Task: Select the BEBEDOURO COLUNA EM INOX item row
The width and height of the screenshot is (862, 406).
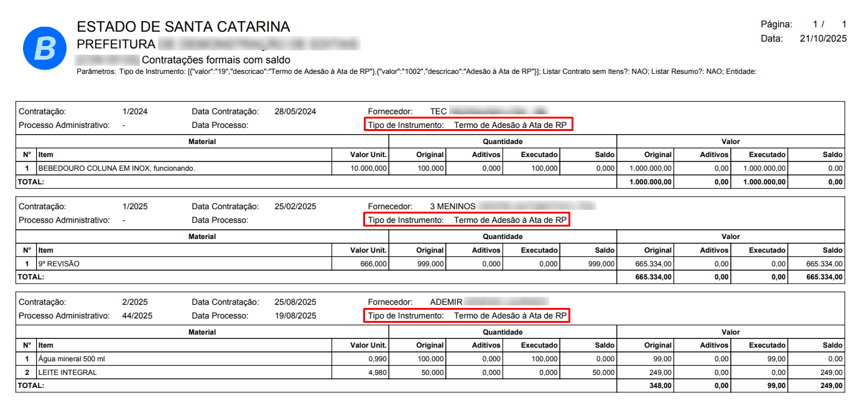Action: pyautogui.click(x=116, y=168)
